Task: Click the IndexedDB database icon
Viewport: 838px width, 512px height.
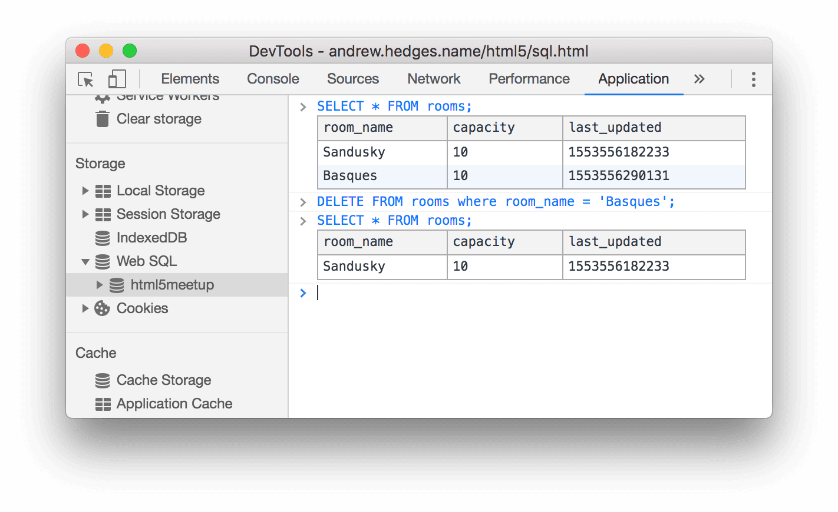Action: [102, 238]
